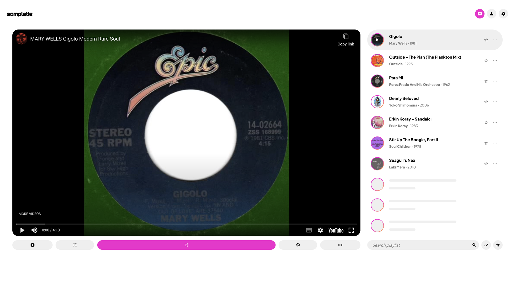The image size is (515, 289).
Task: Open more options for Seagull's Nex
Action: pos(495,163)
